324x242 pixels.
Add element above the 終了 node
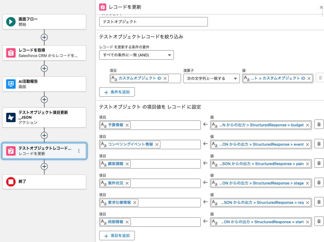[x=44, y=167]
